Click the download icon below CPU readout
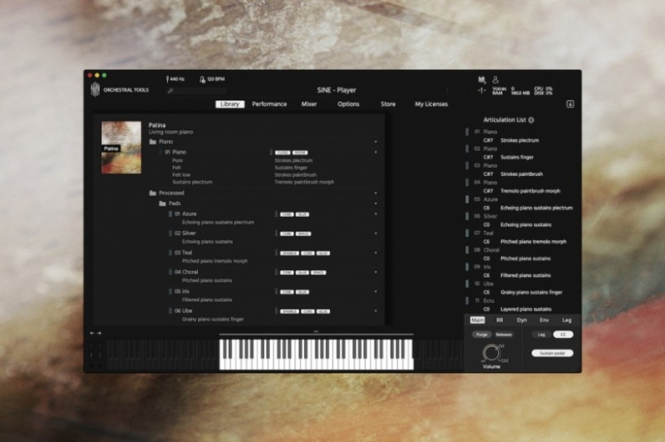665x442 pixels. pyautogui.click(x=570, y=104)
